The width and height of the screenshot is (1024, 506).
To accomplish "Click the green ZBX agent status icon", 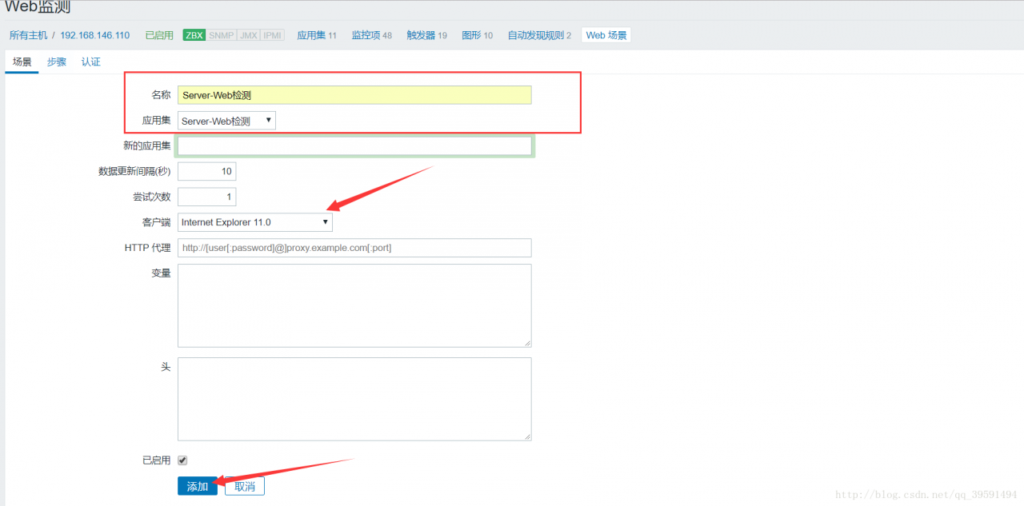I will tap(193, 34).
